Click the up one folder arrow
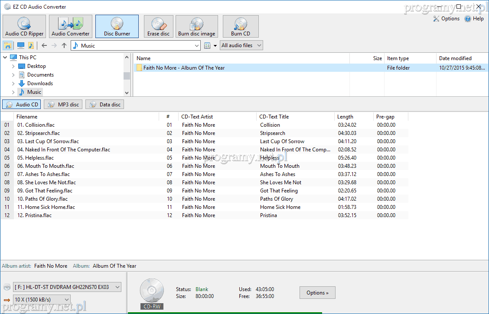This screenshot has height=314, width=489. [64, 45]
